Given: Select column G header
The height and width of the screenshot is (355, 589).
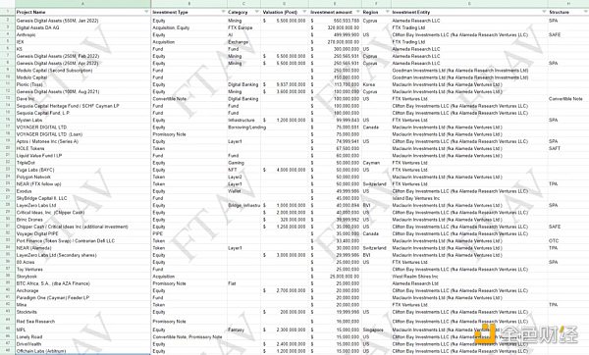Looking at the screenshot, I should pyautogui.click(x=469, y=4).
